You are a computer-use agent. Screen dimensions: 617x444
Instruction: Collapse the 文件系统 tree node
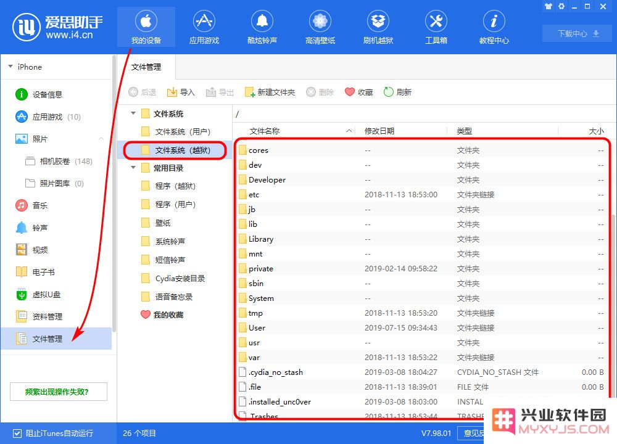133,113
